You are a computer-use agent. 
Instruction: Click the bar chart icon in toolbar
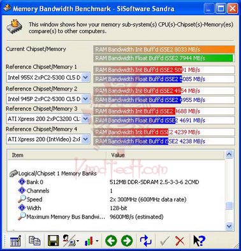click(91, 241)
